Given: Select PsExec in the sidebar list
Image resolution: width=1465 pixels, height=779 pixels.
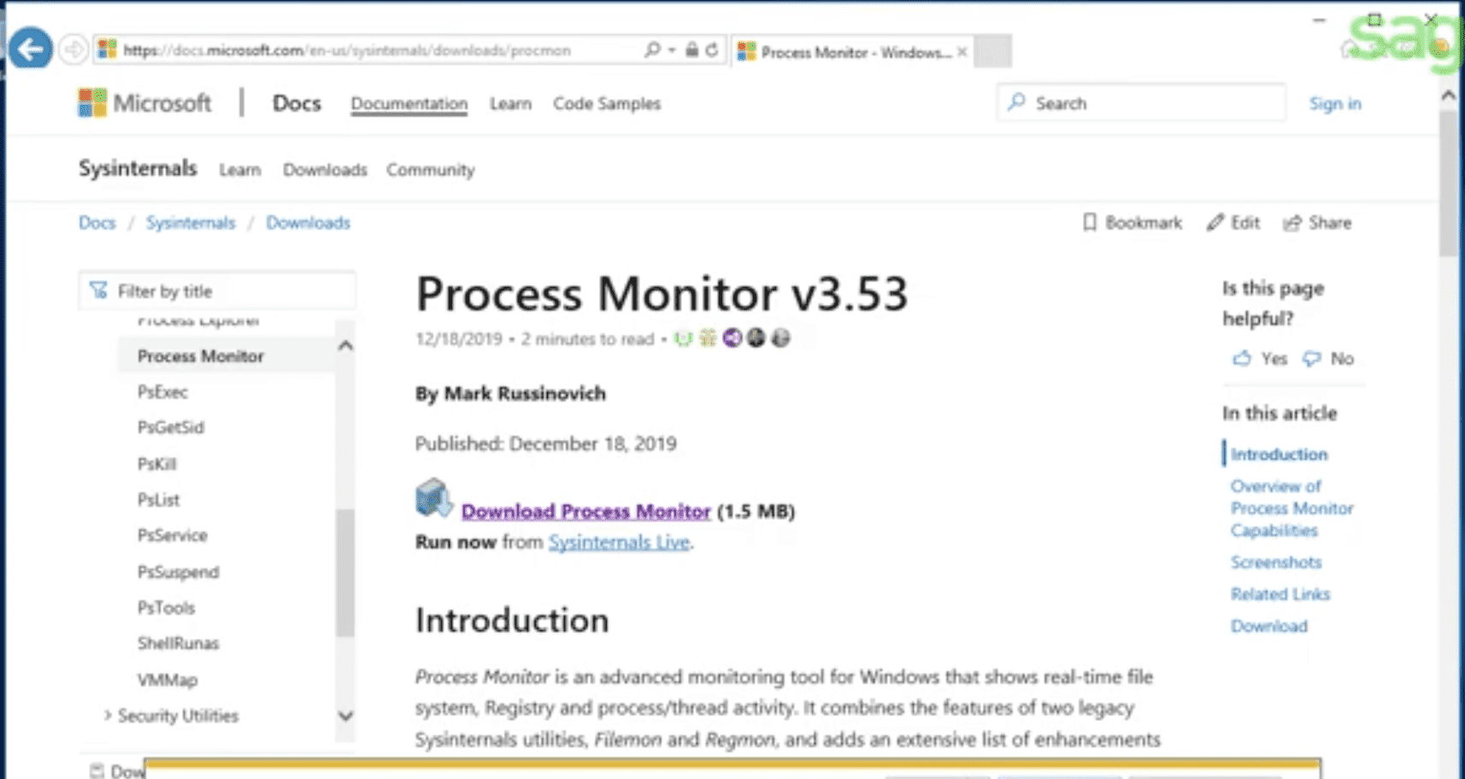Looking at the screenshot, I should [162, 392].
